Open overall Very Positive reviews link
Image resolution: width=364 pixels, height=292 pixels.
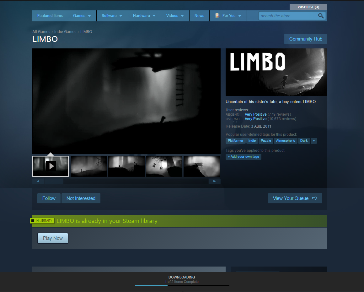256,119
